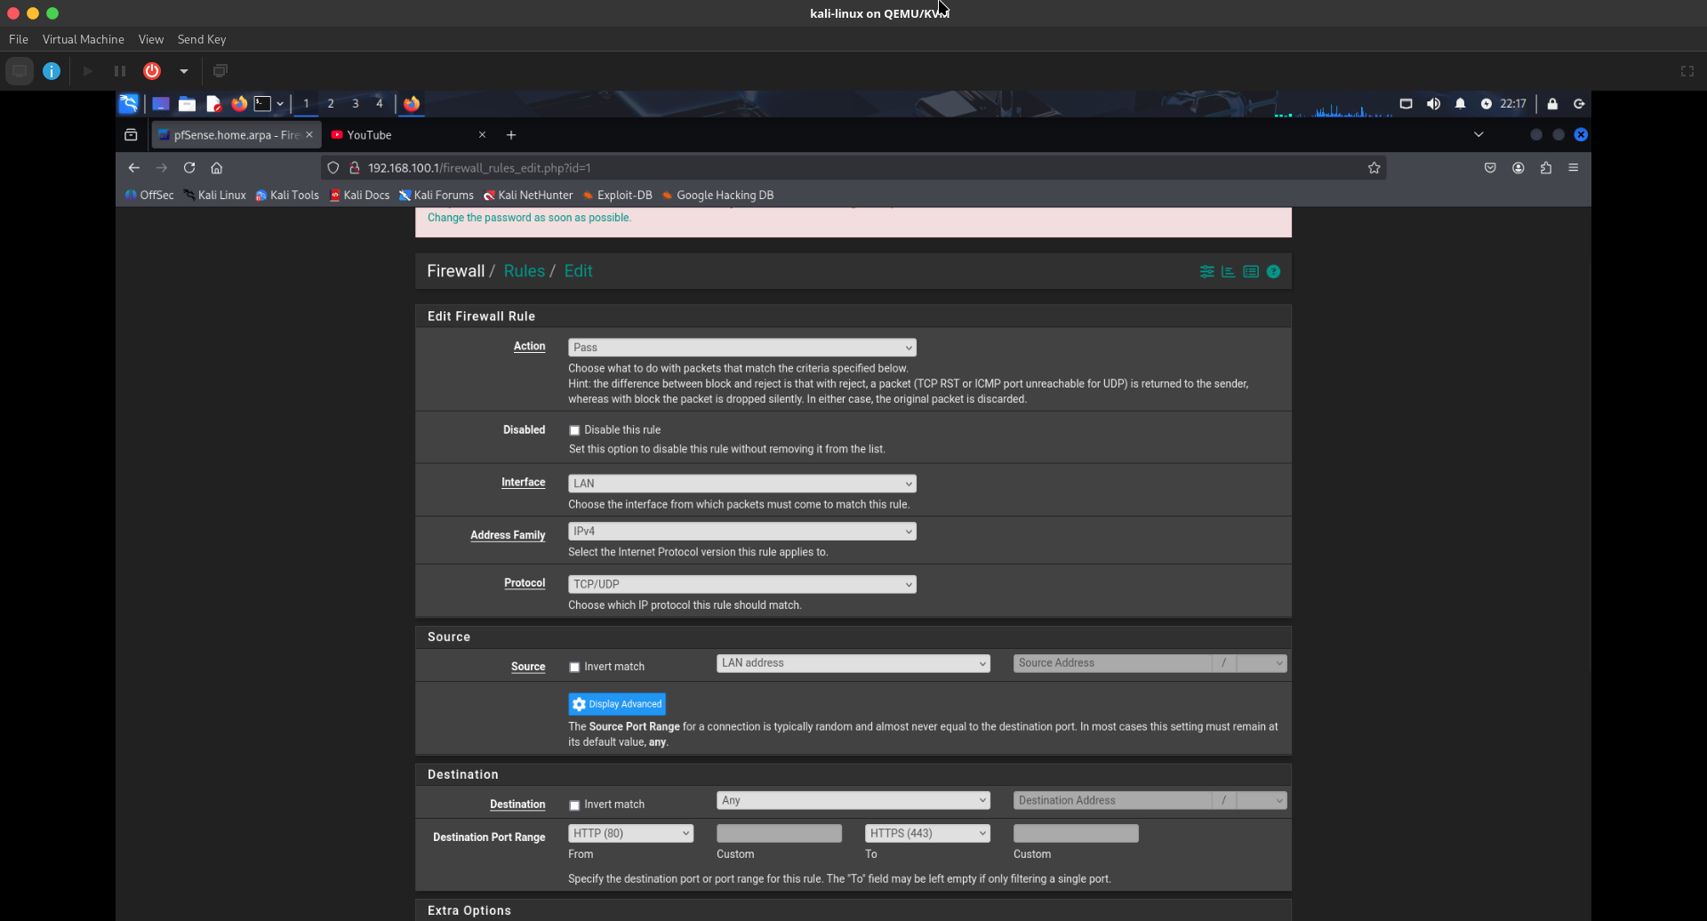Toggle Source Invert match checkbox
Viewport: 1707px width, 921px height.
tap(574, 667)
